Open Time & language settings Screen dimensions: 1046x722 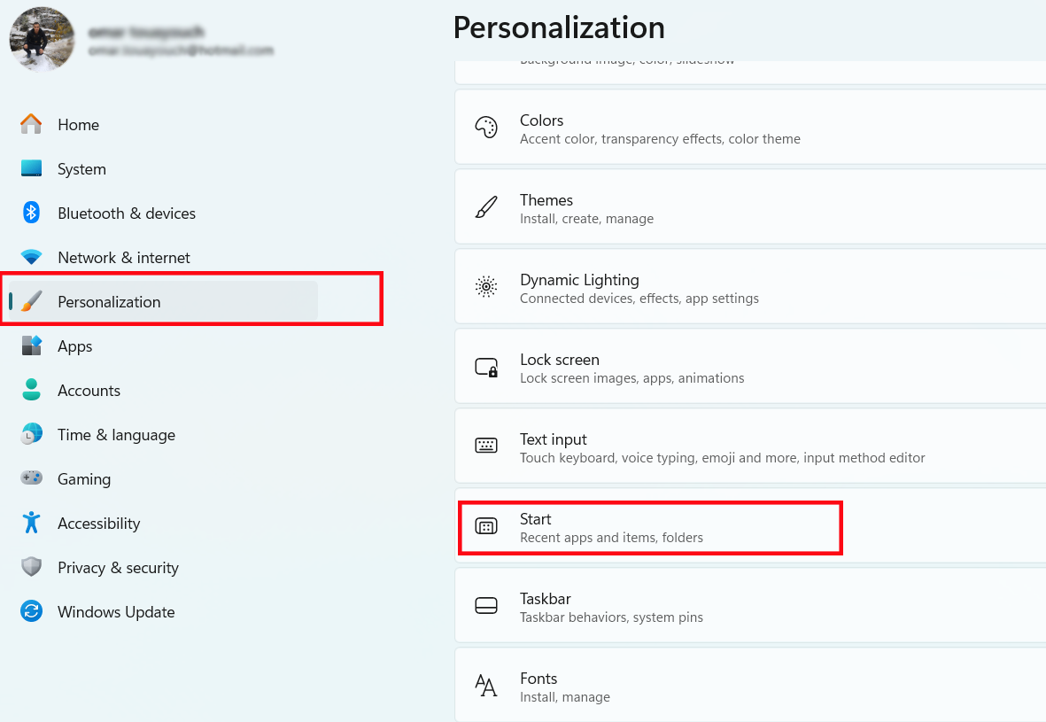[116, 435]
